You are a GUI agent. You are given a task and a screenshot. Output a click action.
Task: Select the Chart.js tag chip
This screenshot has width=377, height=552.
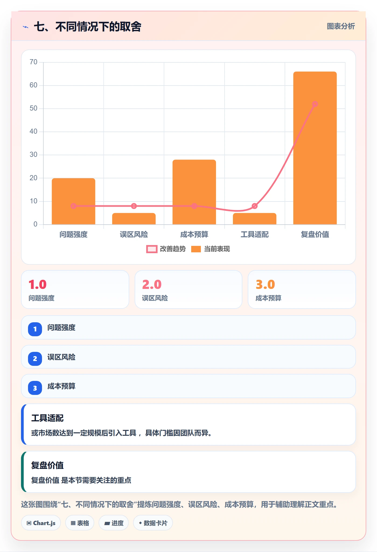pos(41,523)
